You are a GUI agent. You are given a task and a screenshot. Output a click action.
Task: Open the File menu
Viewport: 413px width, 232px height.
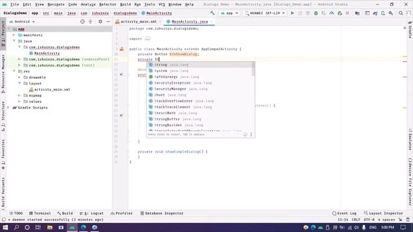click(x=14, y=5)
